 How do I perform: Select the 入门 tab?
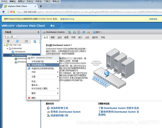[46, 37]
